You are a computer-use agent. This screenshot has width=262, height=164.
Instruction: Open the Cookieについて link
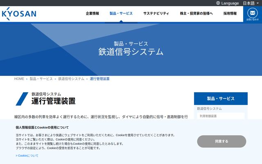[27, 156]
